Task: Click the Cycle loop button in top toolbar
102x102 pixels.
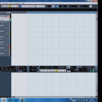Action: point(6,6)
